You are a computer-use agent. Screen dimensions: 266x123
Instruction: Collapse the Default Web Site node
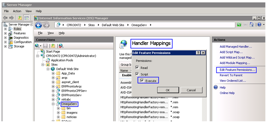(48, 69)
